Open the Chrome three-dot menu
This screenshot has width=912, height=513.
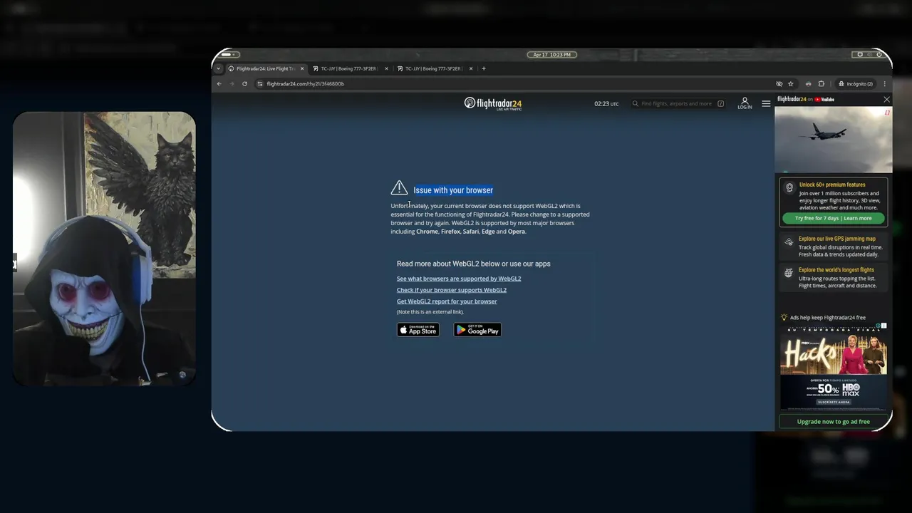click(x=885, y=83)
